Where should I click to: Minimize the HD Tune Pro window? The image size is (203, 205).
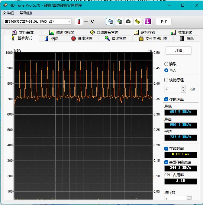169,5
